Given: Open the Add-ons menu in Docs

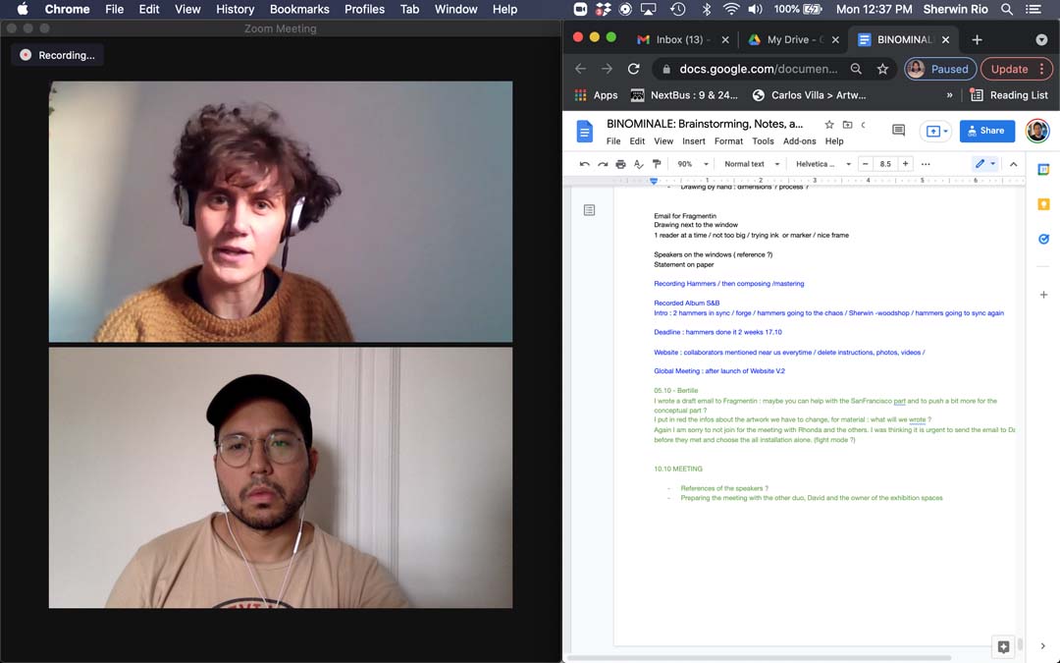Looking at the screenshot, I should pyautogui.click(x=800, y=141).
